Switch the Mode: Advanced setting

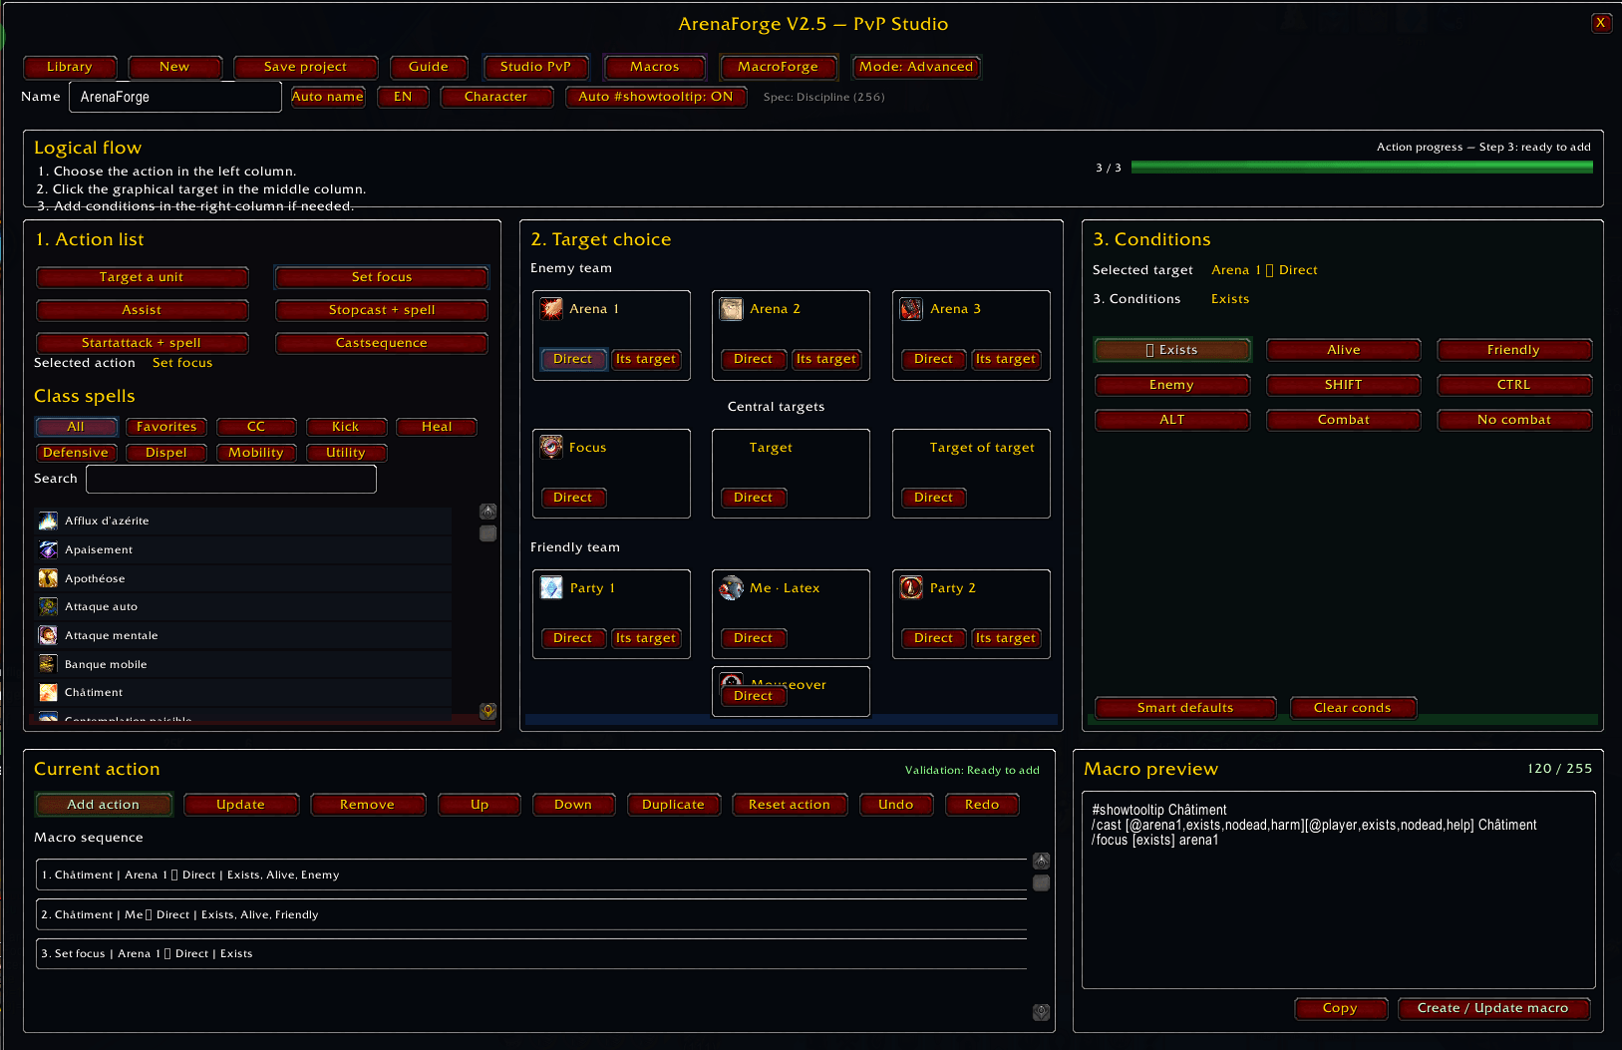(916, 67)
